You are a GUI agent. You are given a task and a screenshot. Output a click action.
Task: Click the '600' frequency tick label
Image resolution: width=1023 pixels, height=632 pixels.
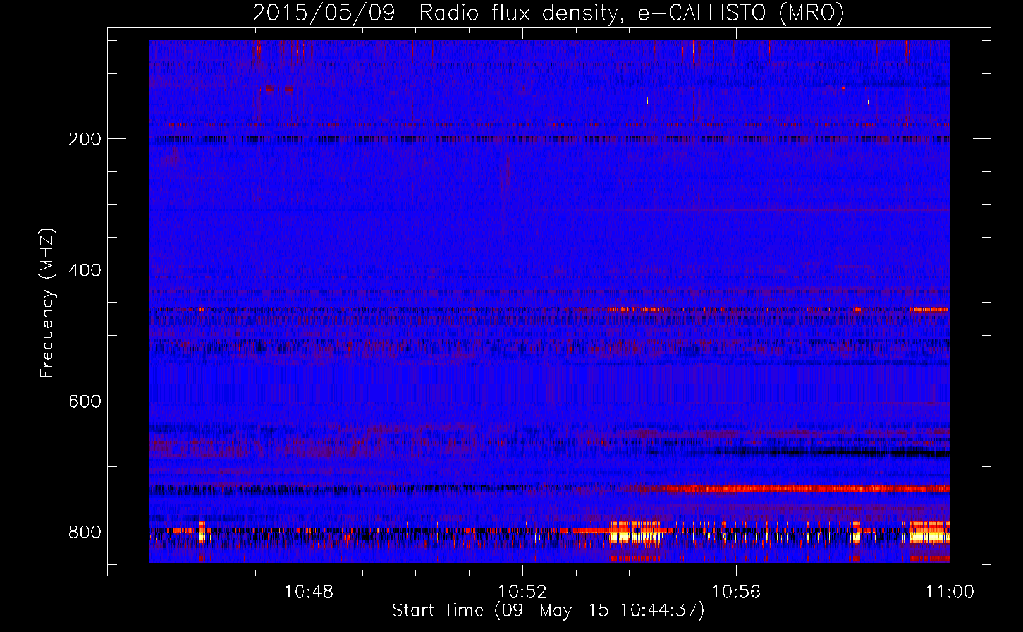(x=84, y=401)
